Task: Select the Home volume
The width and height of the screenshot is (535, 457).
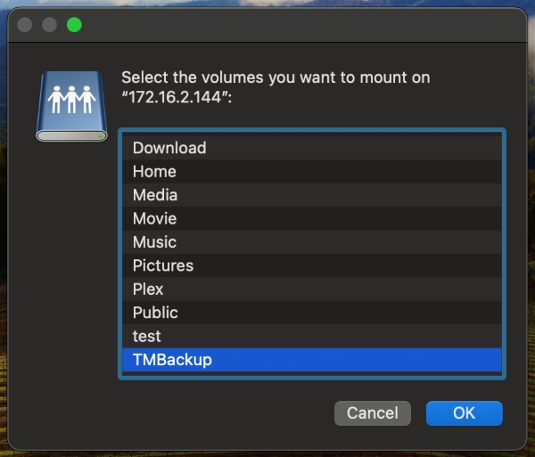Action: coord(312,171)
